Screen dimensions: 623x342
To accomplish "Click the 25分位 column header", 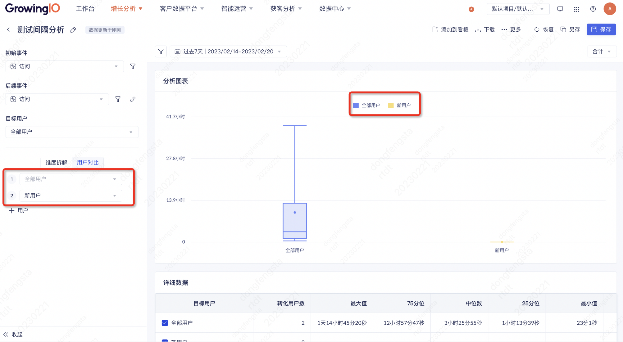I will tap(530, 304).
